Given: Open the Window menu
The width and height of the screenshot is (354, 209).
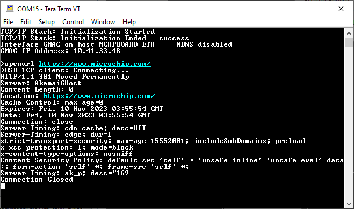Looking at the screenshot, I should [x=103, y=22].
